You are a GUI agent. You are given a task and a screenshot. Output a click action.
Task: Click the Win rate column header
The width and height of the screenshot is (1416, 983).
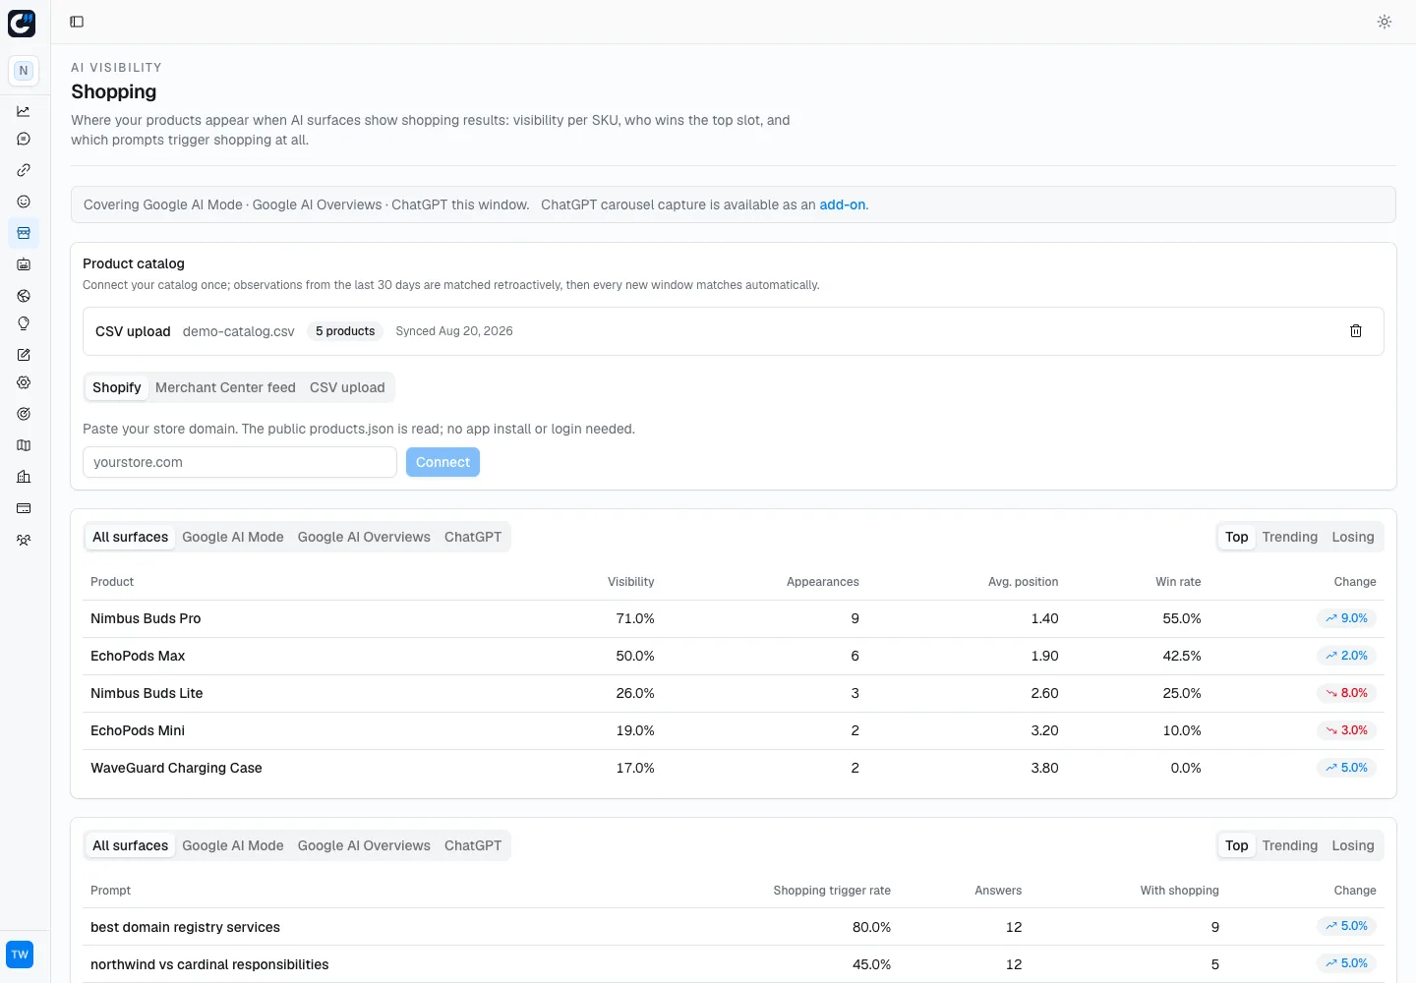coord(1178,582)
